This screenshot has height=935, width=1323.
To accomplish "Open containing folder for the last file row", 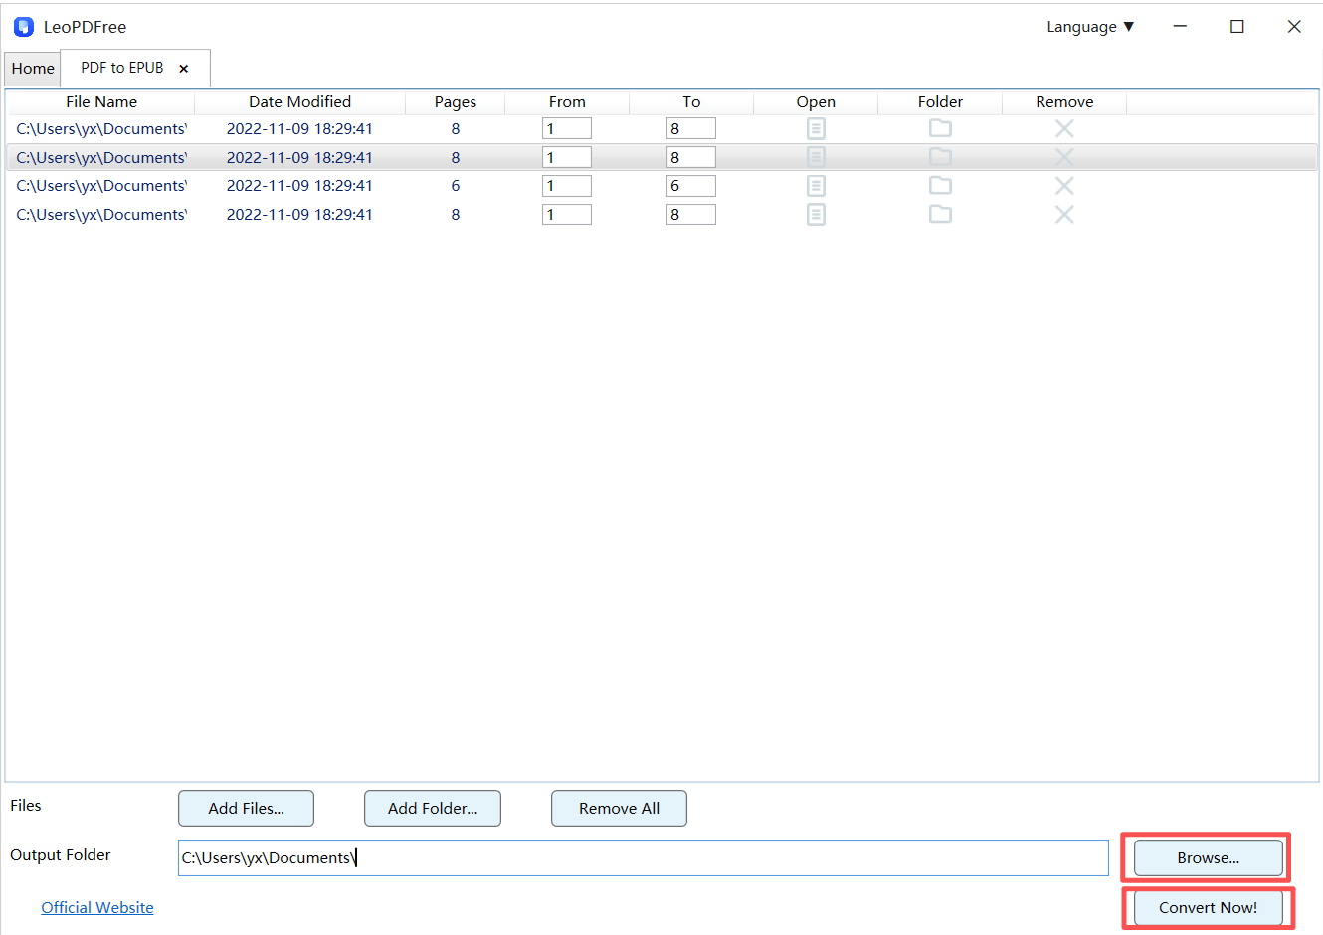I will 940,214.
